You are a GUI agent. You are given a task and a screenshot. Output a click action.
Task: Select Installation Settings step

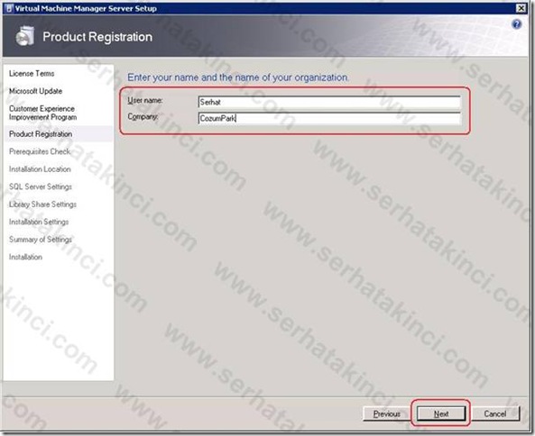pyautogui.click(x=39, y=222)
